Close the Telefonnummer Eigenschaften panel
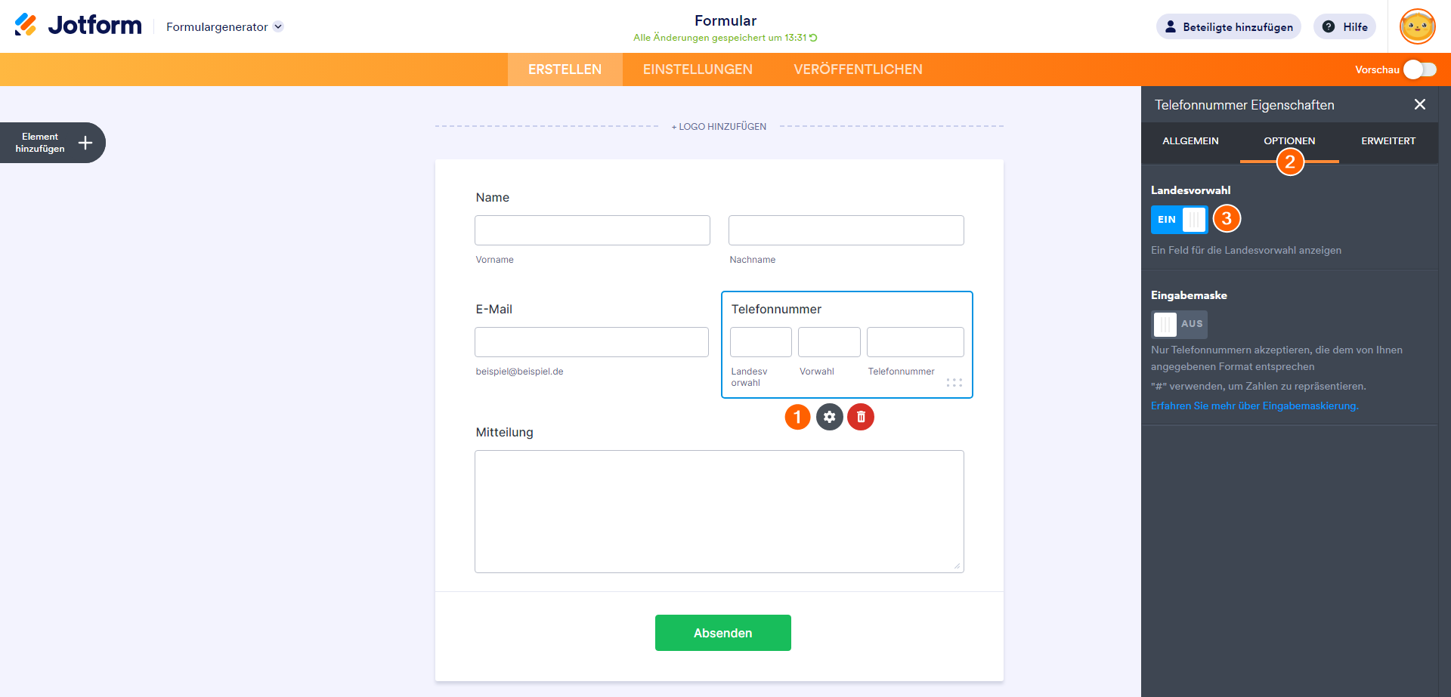 click(x=1419, y=105)
